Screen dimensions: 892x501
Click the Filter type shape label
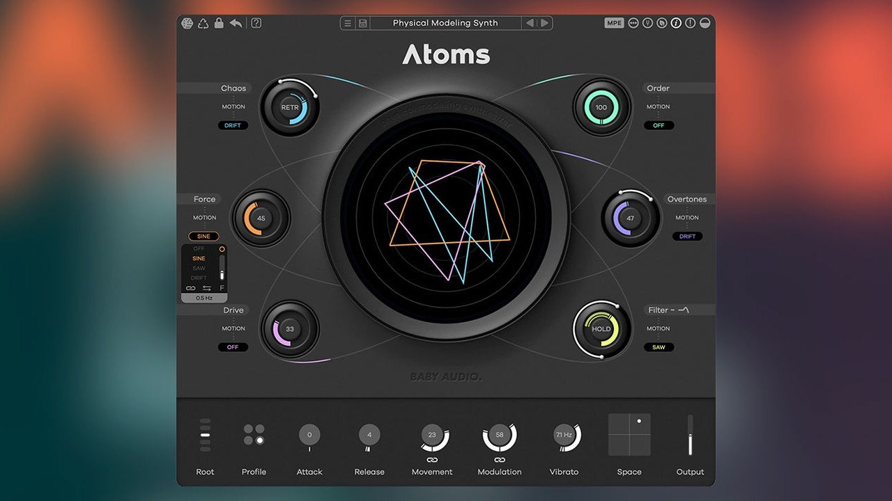click(682, 310)
